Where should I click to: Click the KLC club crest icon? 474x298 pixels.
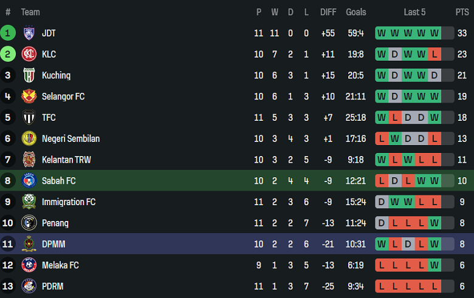[x=29, y=55]
